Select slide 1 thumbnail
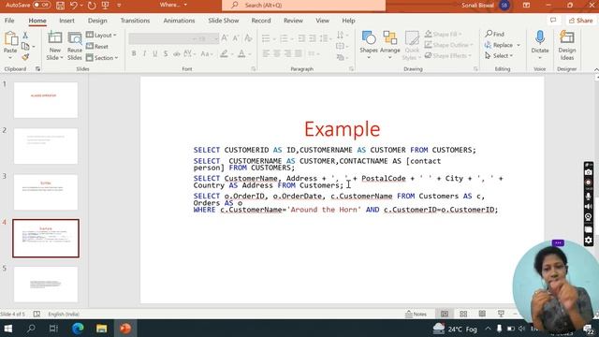This screenshot has height=337, width=599. click(46, 100)
